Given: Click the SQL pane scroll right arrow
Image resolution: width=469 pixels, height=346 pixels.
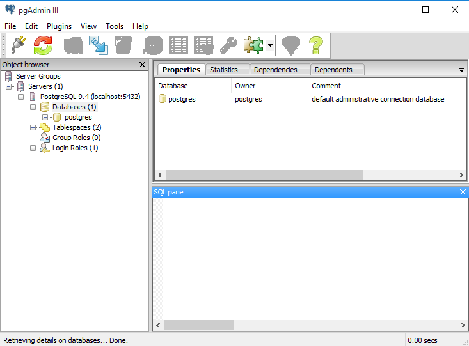Looking at the screenshot, I should (463, 325).
